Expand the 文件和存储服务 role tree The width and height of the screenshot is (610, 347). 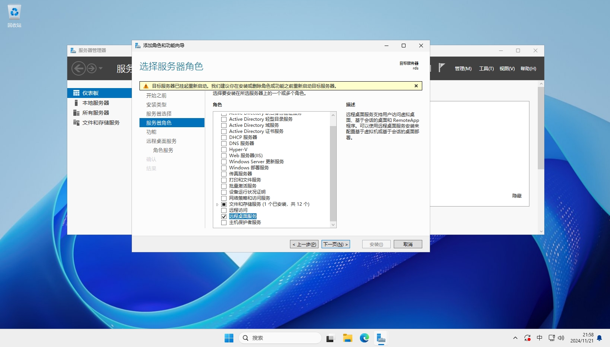coord(217,204)
